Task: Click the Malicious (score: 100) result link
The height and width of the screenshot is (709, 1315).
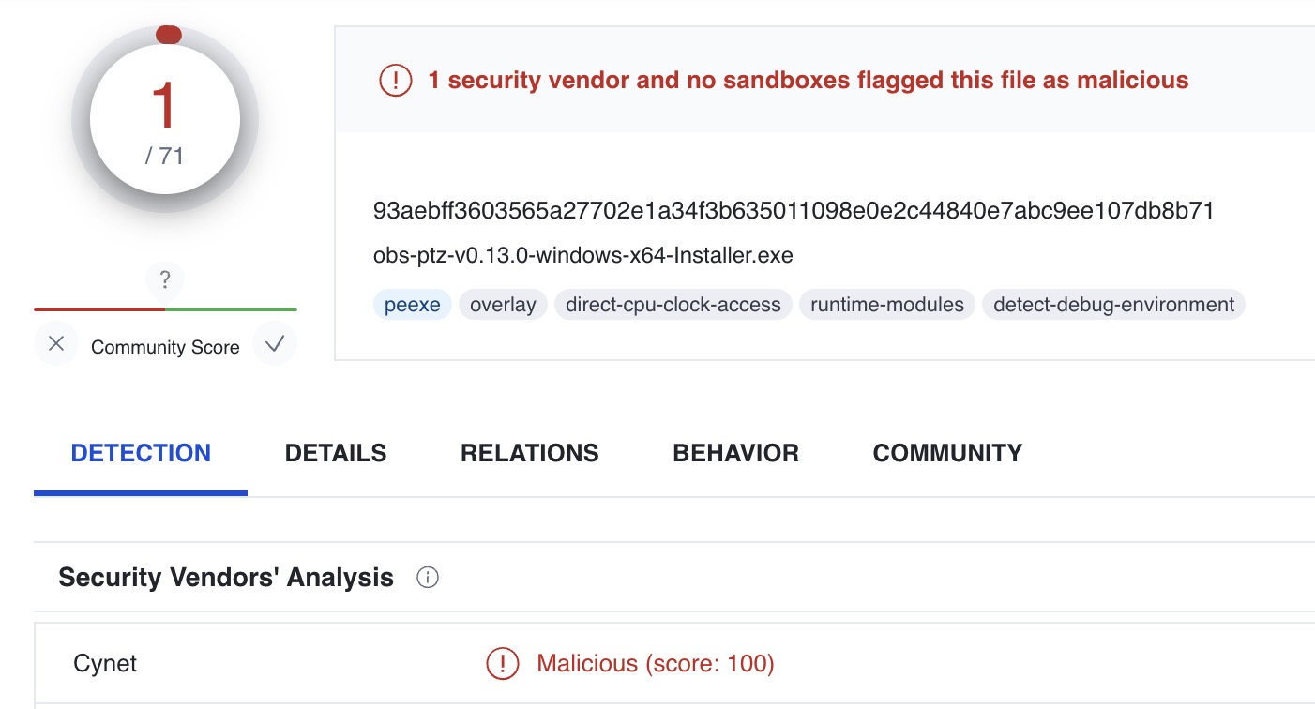Action: tap(653, 663)
